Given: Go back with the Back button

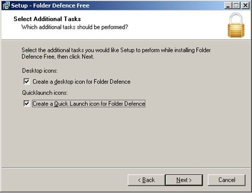Looking at the screenshot, I should click(146, 180).
